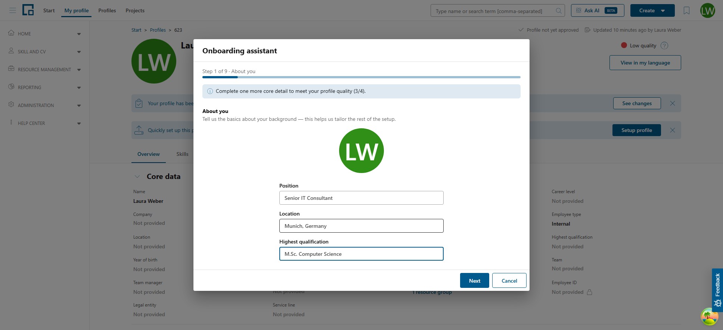Open the LW user avatar menu

[708, 10]
